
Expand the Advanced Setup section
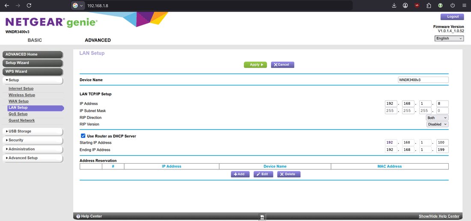[x=33, y=158]
